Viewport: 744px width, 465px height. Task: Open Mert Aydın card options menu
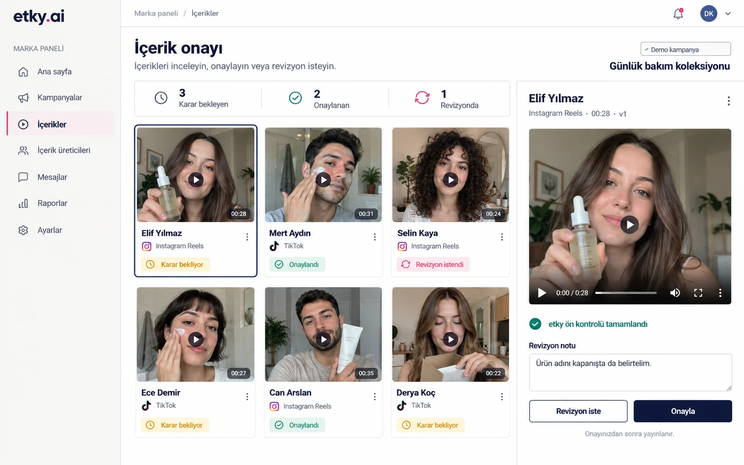pyautogui.click(x=375, y=237)
